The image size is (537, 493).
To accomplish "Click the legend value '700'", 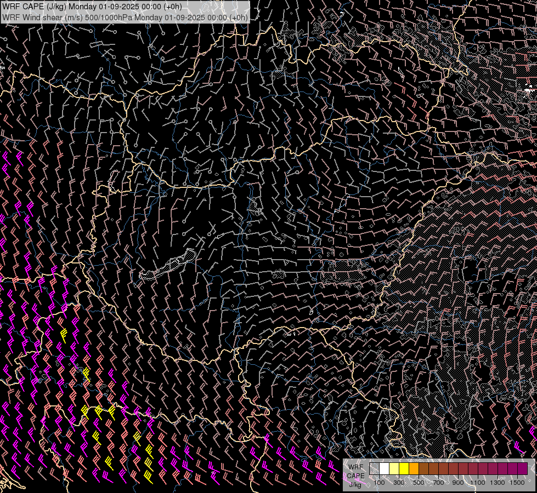I will pos(439,483).
